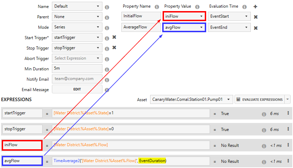Click the iniFlow expression name field
This screenshot has height=168, width=293.
click(x=22, y=145)
